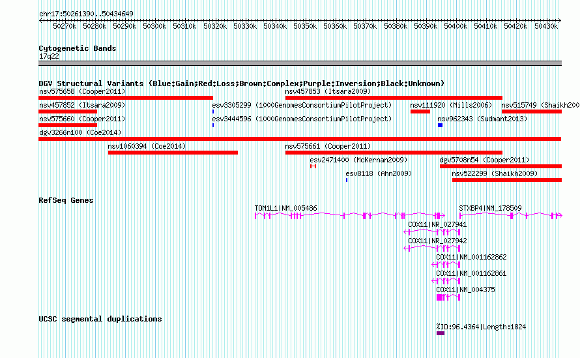Select the esv3305299 variant label
The image size is (580, 358).
click(x=302, y=105)
